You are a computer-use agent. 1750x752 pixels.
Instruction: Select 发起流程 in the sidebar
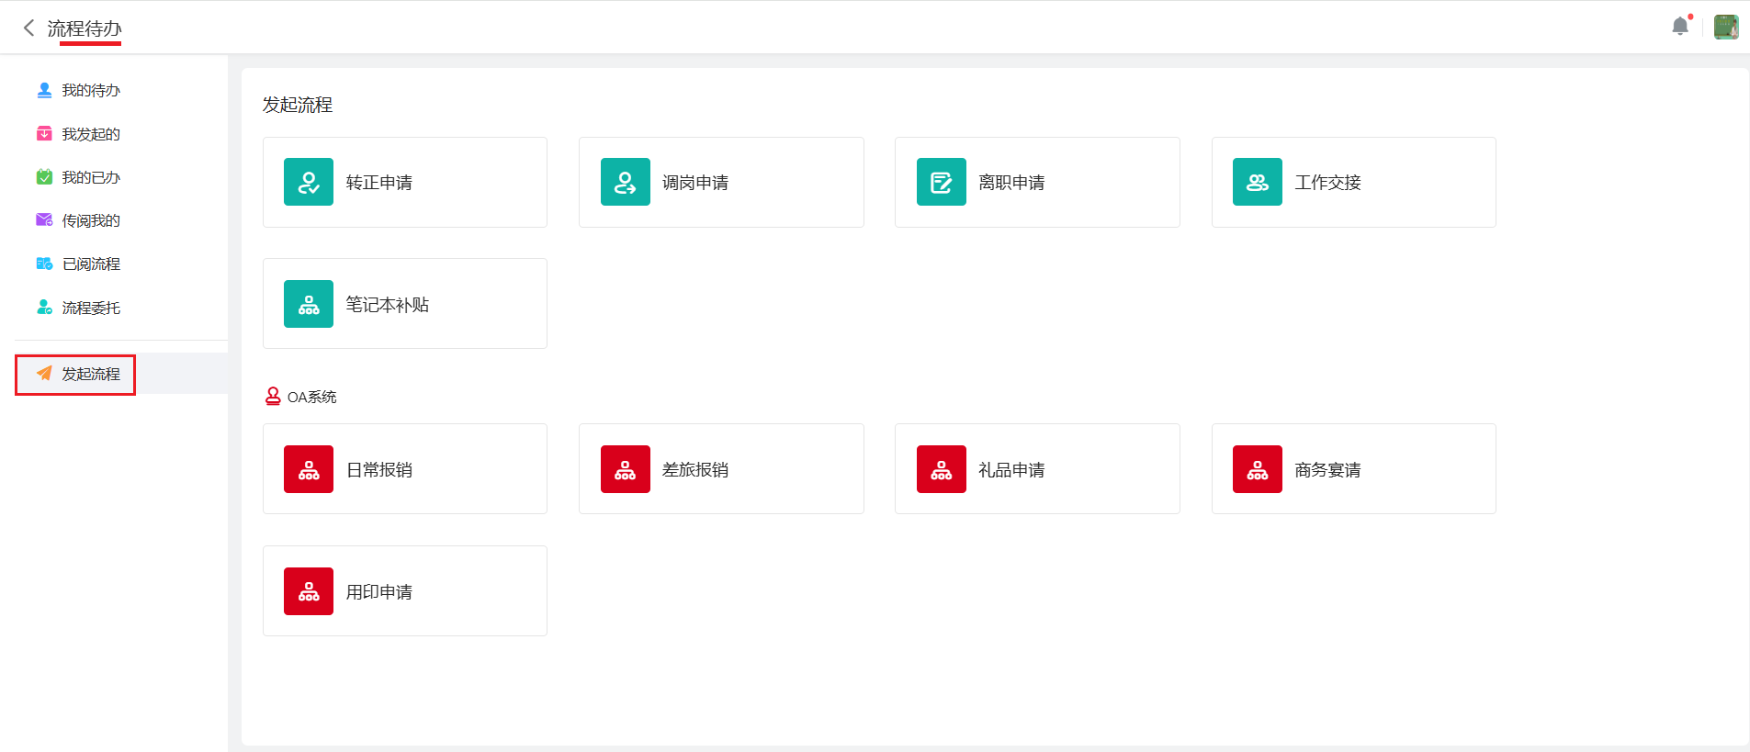coord(90,374)
